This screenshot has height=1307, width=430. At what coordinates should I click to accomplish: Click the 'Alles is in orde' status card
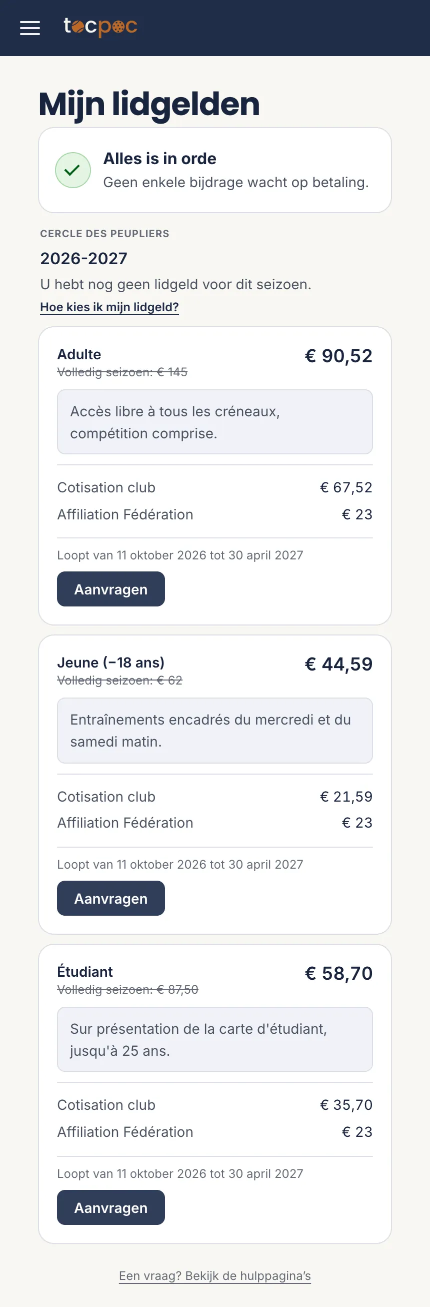tap(215, 170)
